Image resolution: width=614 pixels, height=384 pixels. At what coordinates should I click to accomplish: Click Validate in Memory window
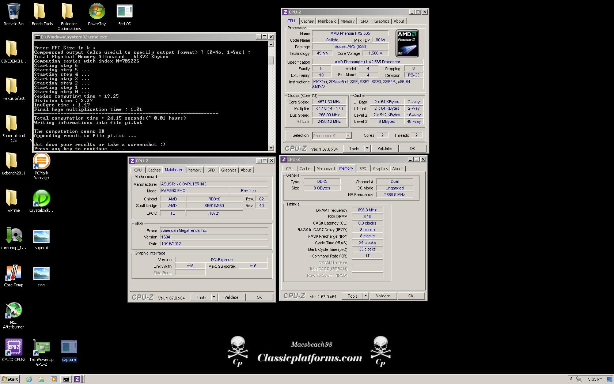[x=383, y=296]
